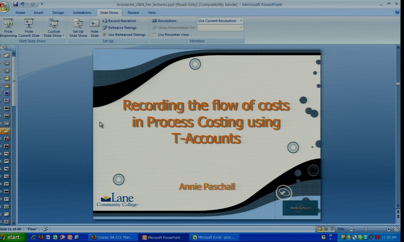This screenshot has height=242, width=404.
Task: Click the Set Up Slide Show icon
Action: pos(78,28)
